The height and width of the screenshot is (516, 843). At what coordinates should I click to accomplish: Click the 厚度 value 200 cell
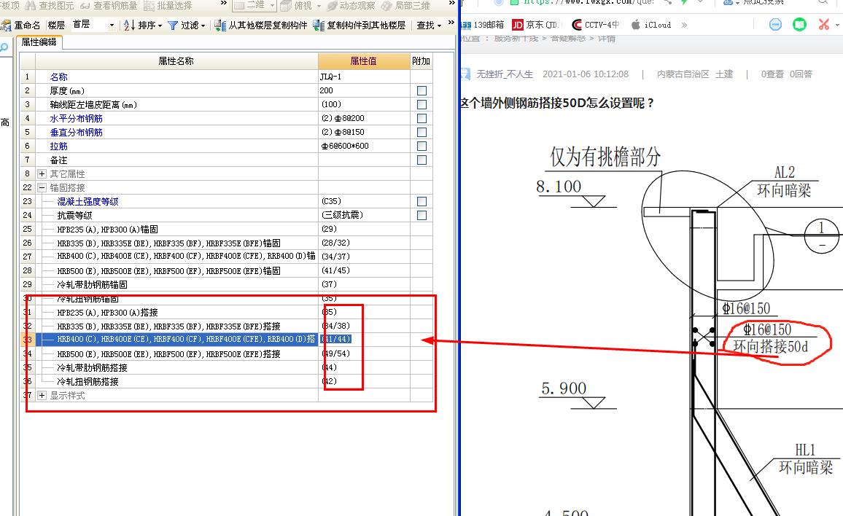[x=364, y=91]
